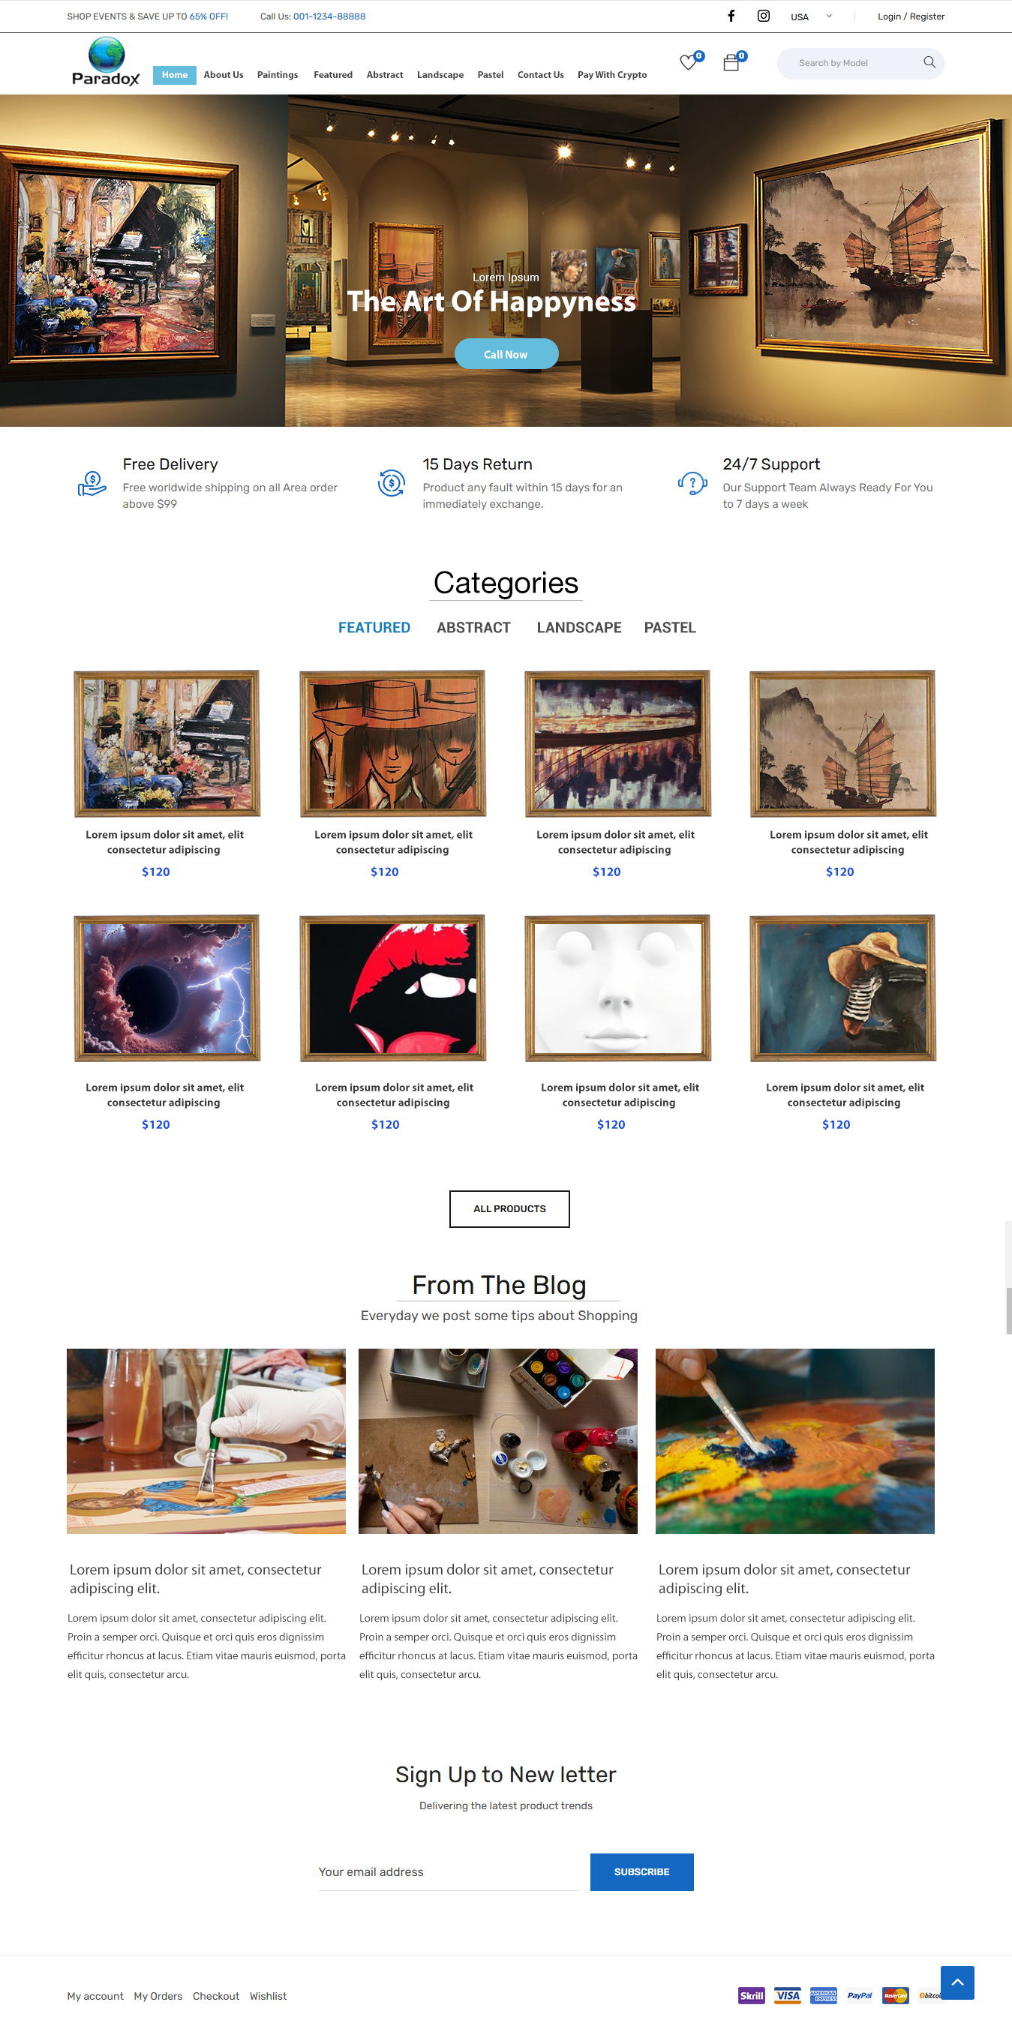Screen dimensions: 1012x2023
Task: Follow the Login / Register link
Action: point(911,17)
